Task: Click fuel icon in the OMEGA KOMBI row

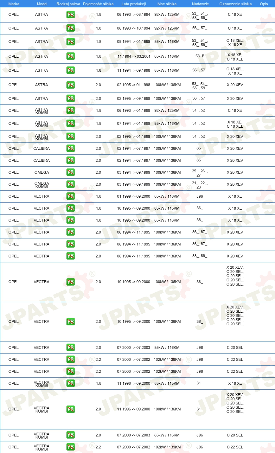Action: [71, 184]
